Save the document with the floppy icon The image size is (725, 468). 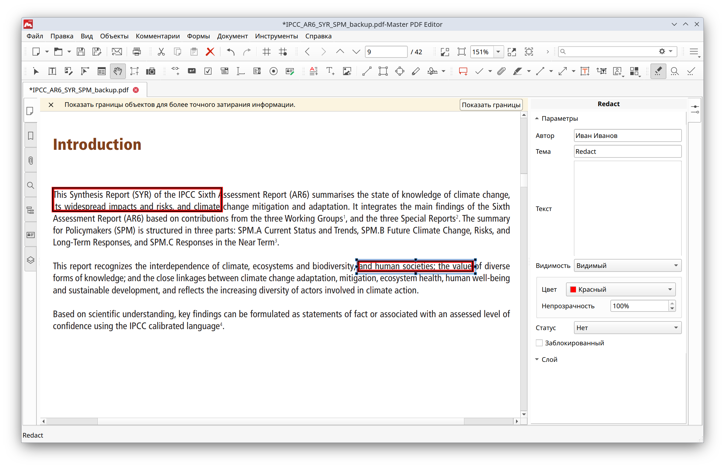tap(80, 52)
